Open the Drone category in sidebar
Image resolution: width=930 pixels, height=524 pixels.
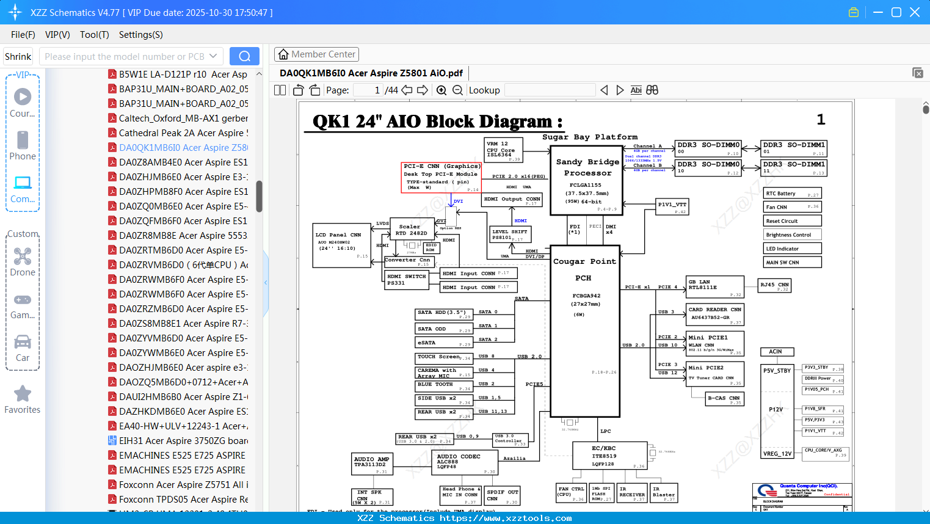(23, 262)
